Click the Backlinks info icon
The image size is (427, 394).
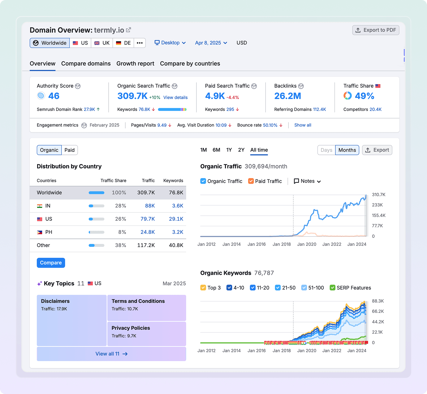(x=301, y=86)
